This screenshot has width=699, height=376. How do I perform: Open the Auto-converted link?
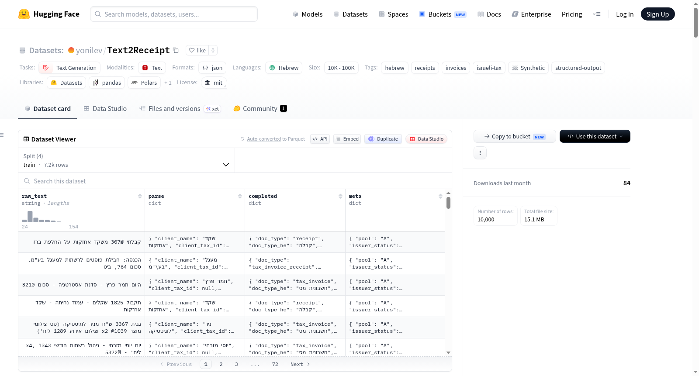click(264, 139)
